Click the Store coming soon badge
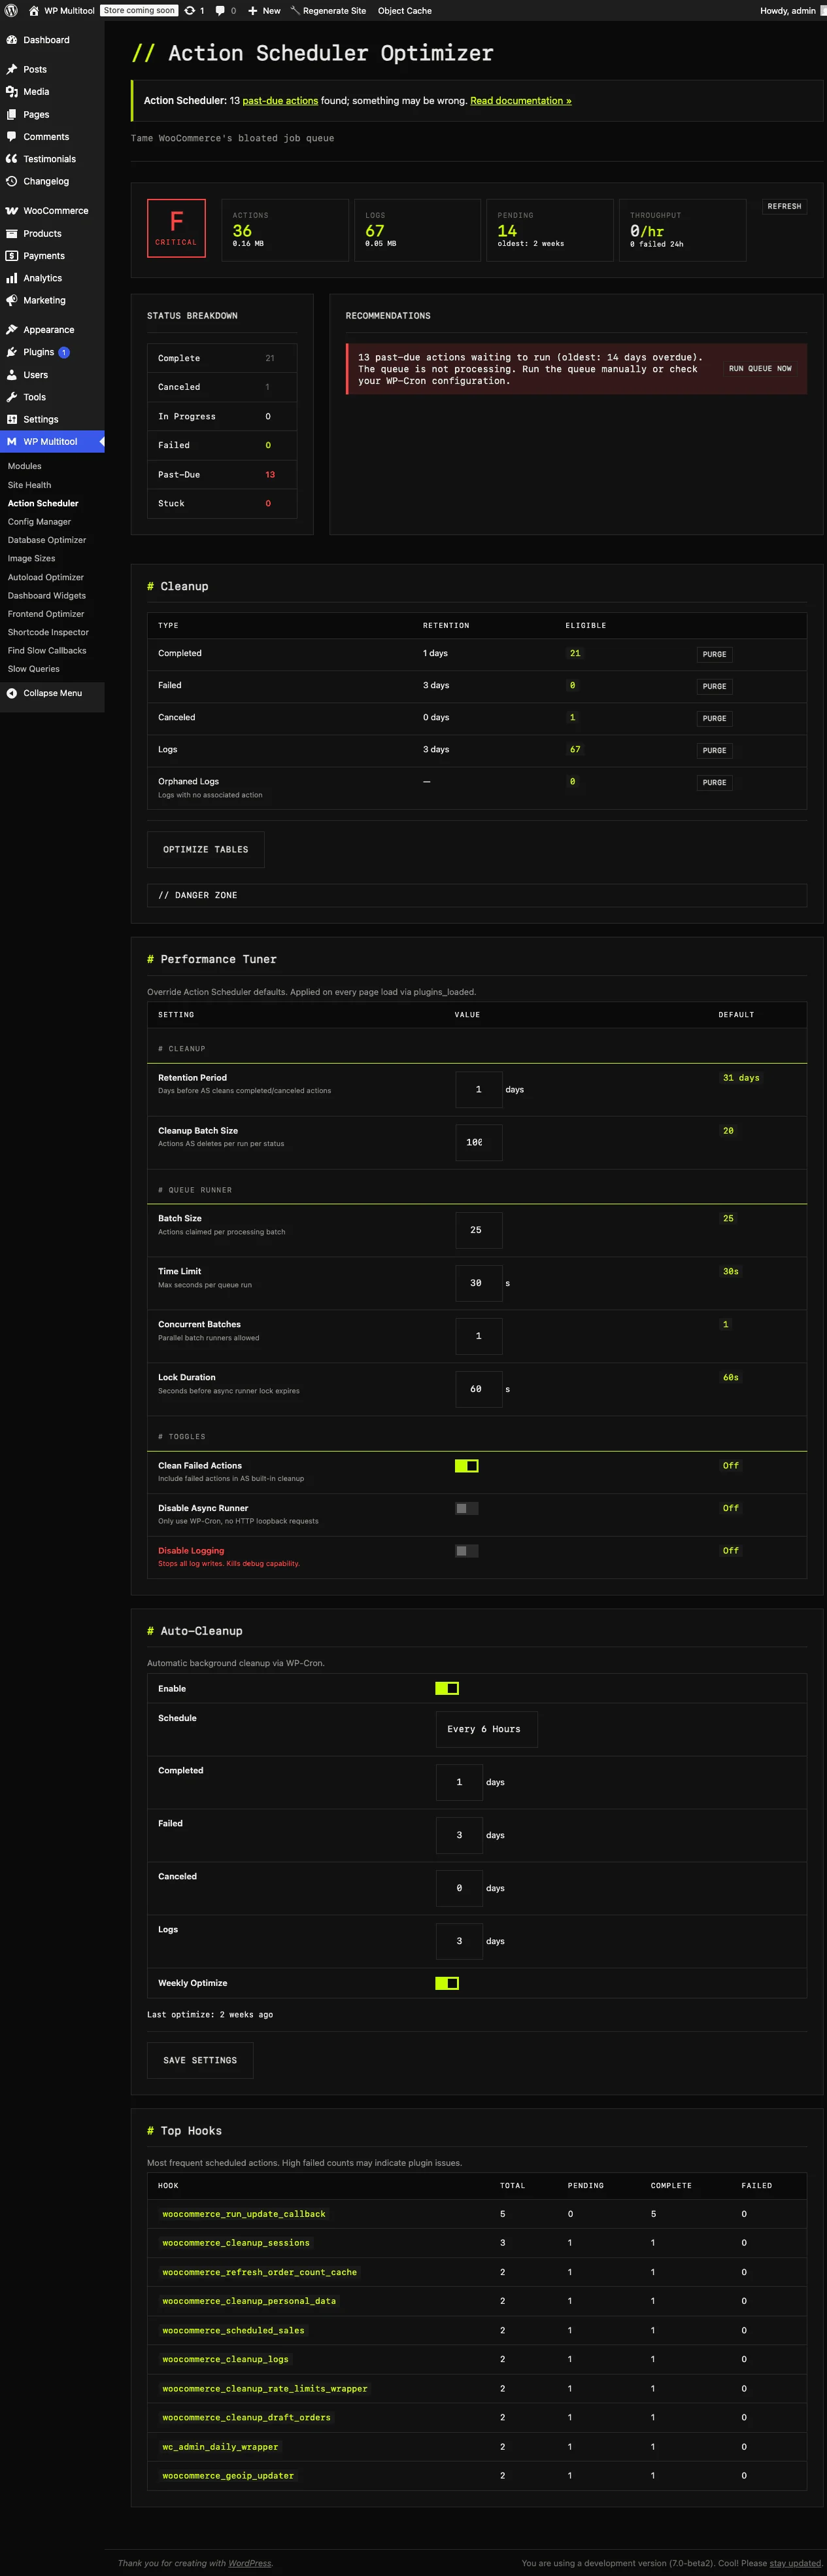Viewport: 827px width, 2576px height. tap(139, 10)
